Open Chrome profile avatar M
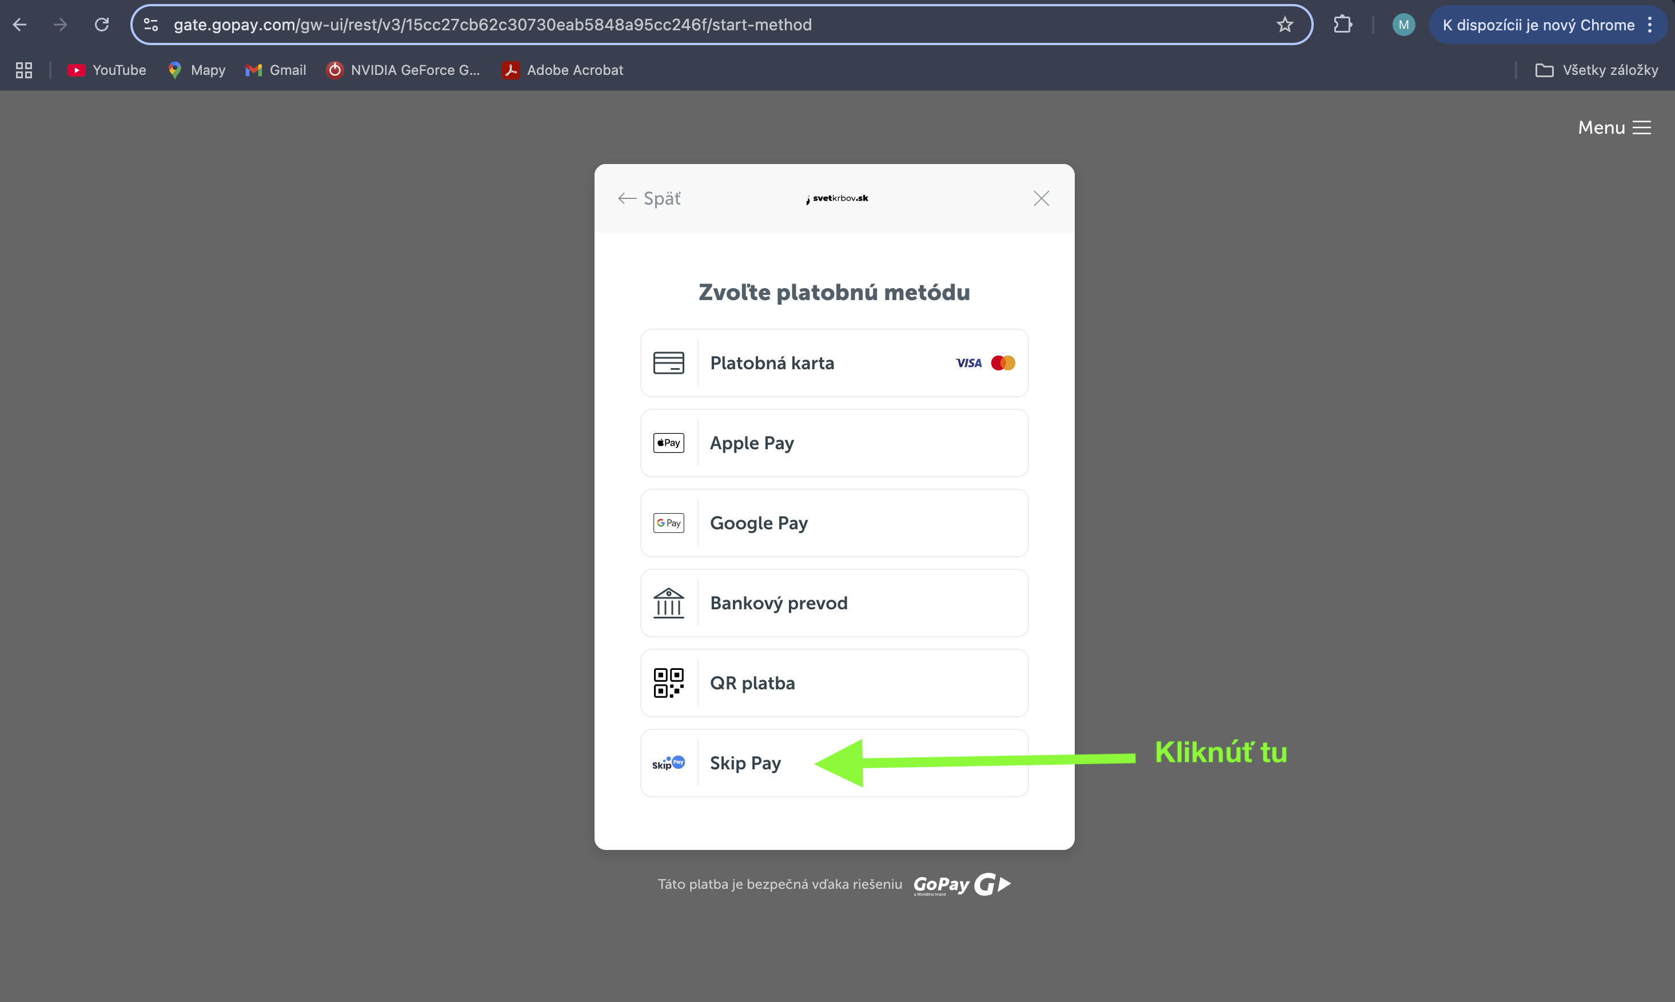Viewport: 1675px width, 1002px height. 1403,25
